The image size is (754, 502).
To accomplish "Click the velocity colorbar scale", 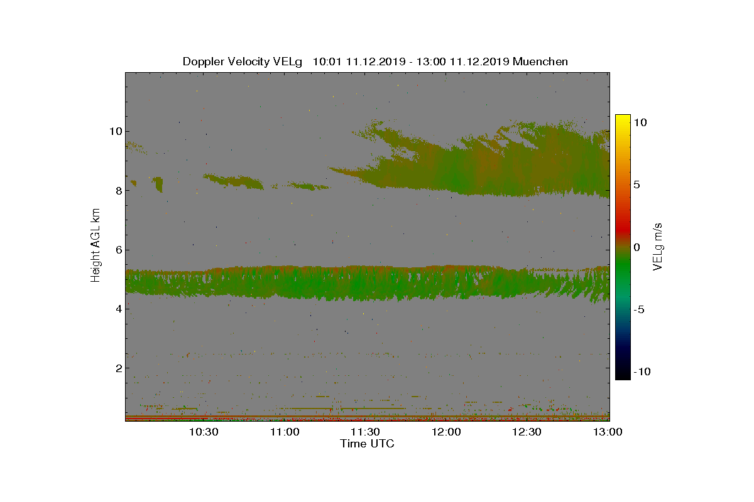I will 623,247.
